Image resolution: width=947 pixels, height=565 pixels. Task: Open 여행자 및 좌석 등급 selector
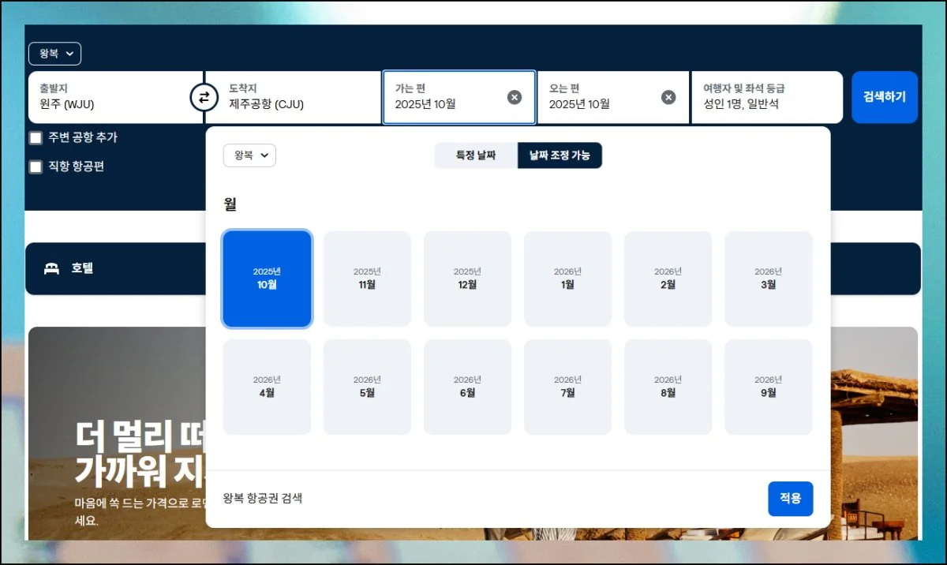pyautogui.click(x=766, y=97)
